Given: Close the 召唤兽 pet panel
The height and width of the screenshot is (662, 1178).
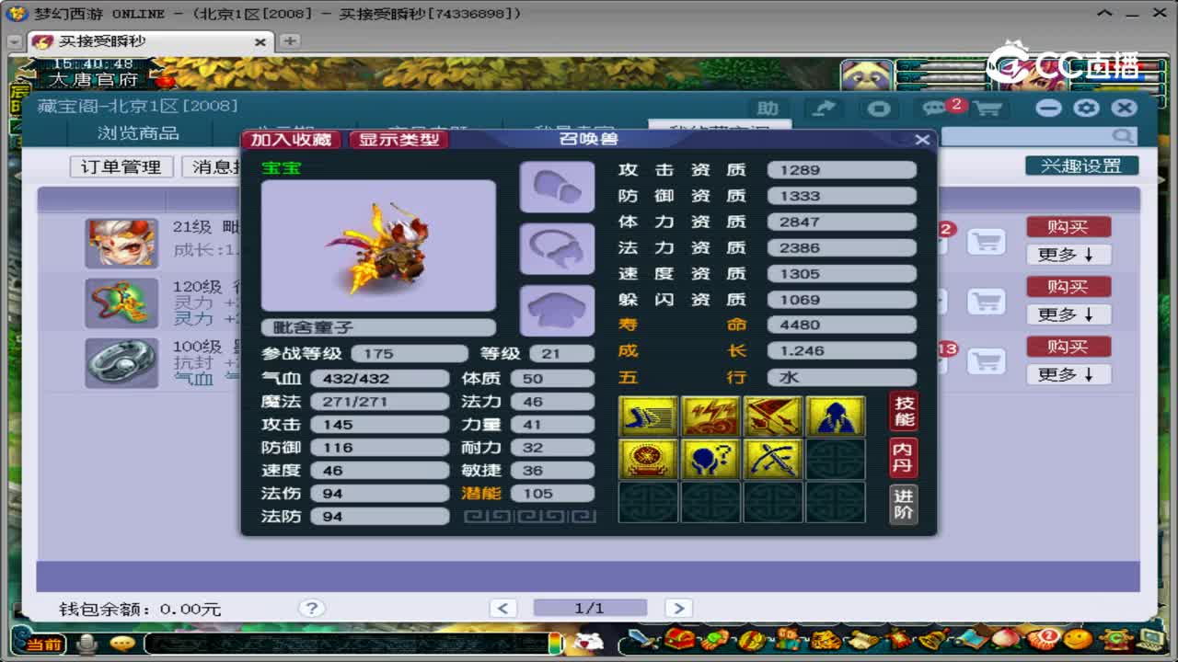Looking at the screenshot, I should [x=922, y=140].
